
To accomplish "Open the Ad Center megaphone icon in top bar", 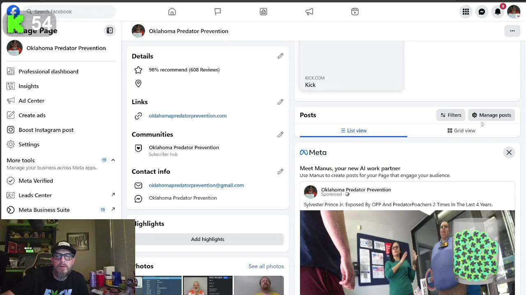I will click(309, 11).
